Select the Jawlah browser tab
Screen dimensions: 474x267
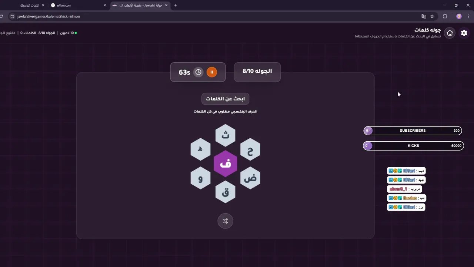[x=140, y=5]
